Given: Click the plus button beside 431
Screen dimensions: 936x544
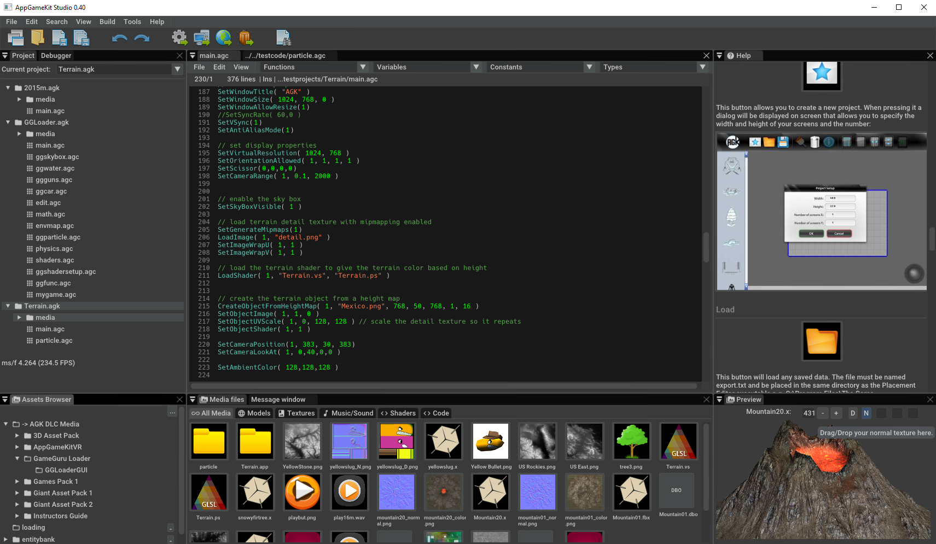Looking at the screenshot, I should tap(836, 413).
